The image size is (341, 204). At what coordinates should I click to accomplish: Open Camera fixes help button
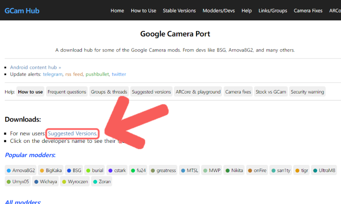238,92
